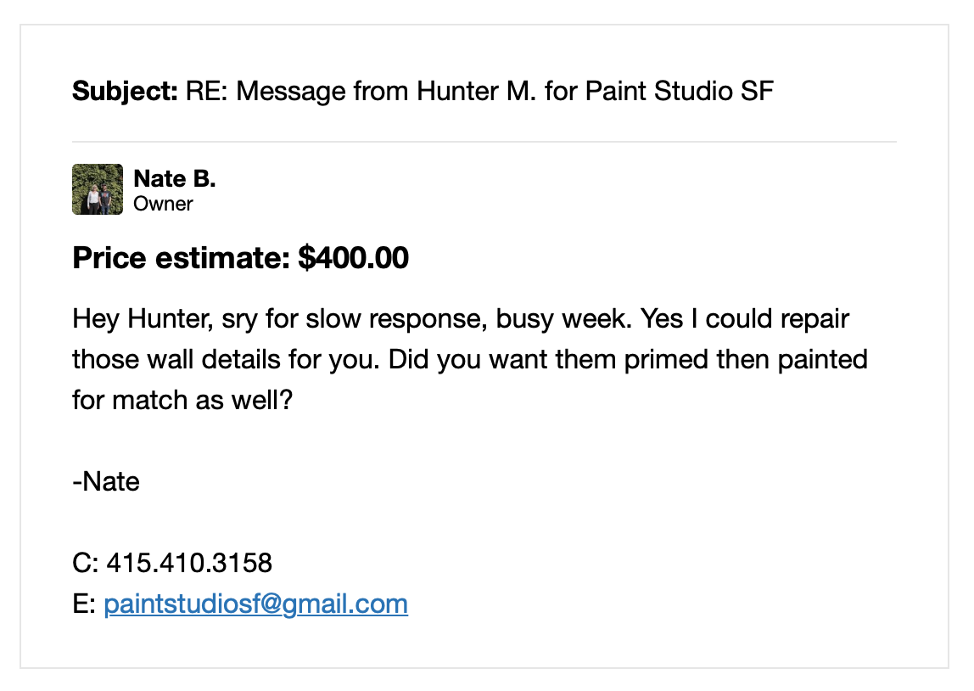Click the Owner role label

(x=164, y=204)
